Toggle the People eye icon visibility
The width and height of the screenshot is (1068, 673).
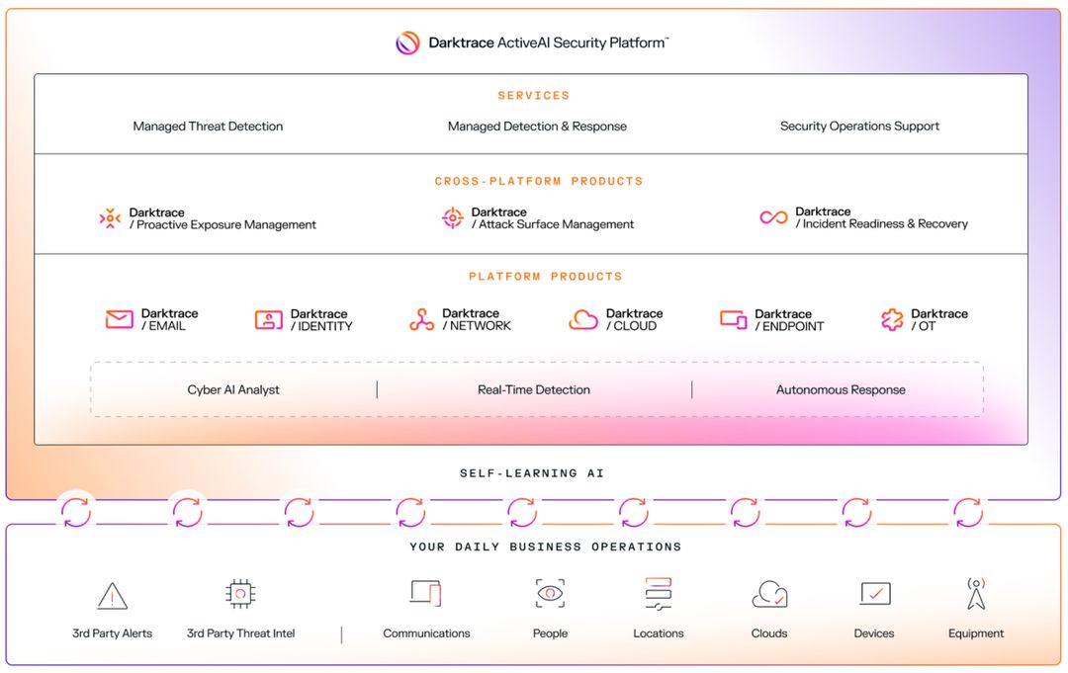click(x=550, y=593)
